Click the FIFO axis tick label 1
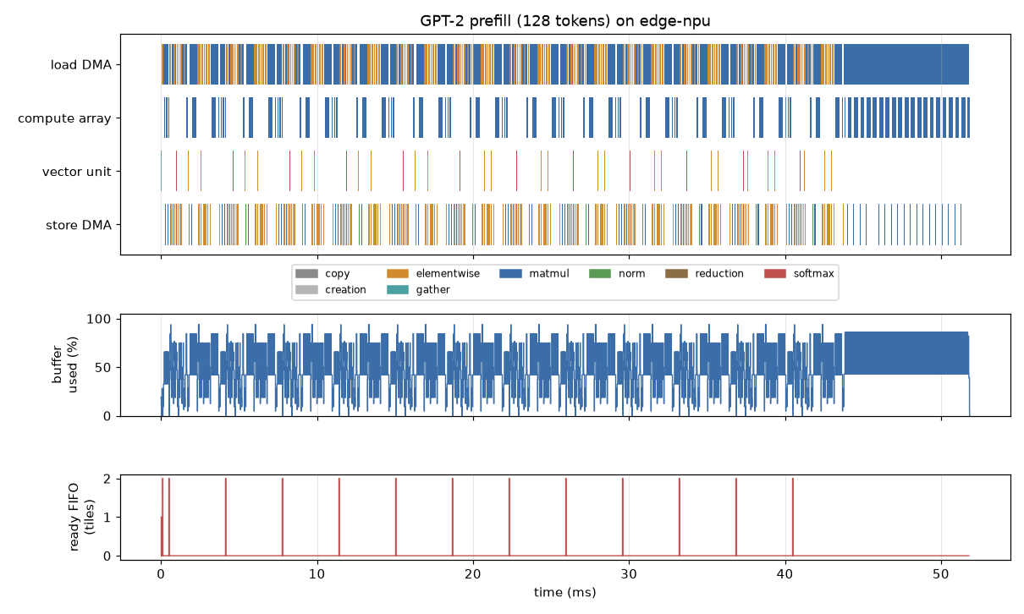1024x614 pixels. [x=109, y=517]
